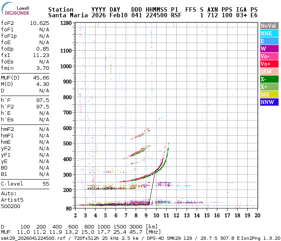Screen dimensions: 281x241
Task: Select the Vo- pink legend swatch
Action: 269,56
